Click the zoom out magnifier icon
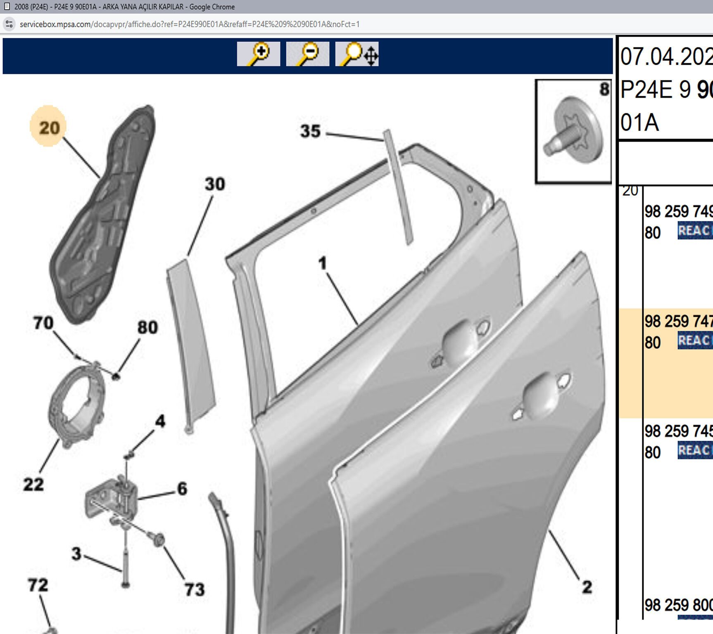This screenshot has height=634, width=713. tap(307, 54)
